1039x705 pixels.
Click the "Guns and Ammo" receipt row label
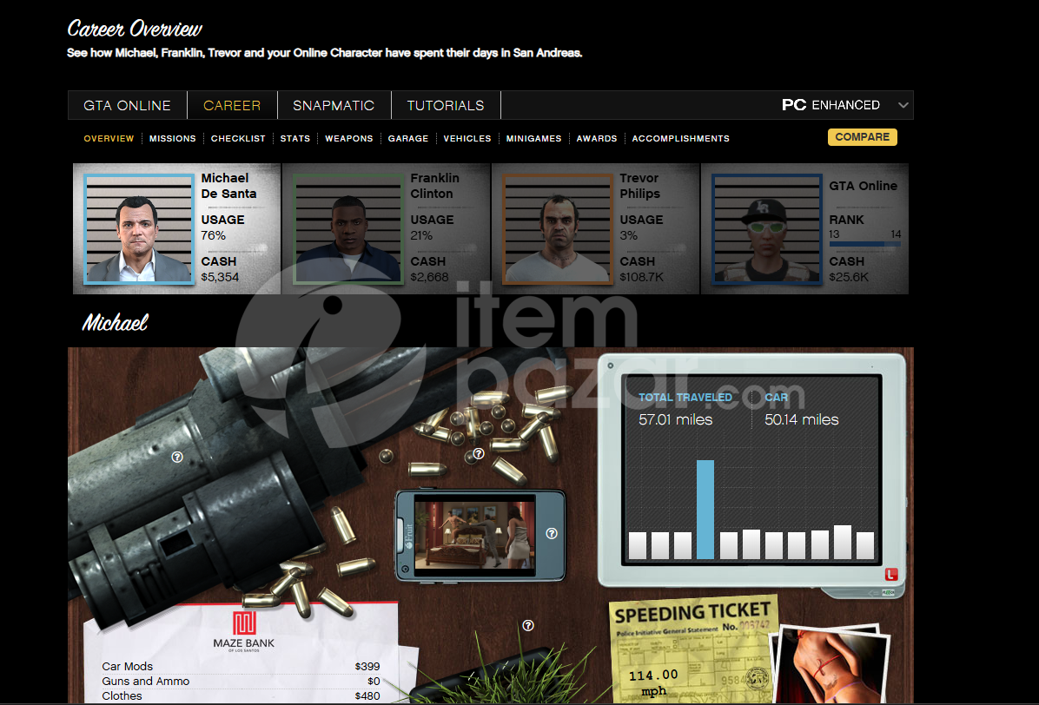tap(146, 682)
